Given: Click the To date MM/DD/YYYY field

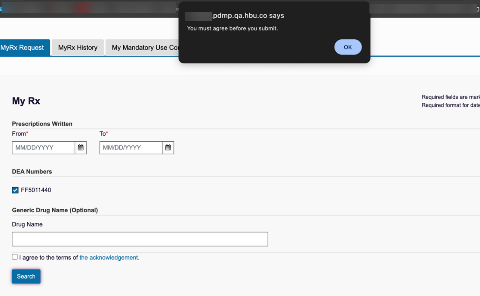Looking at the screenshot, I should point(131,147).
